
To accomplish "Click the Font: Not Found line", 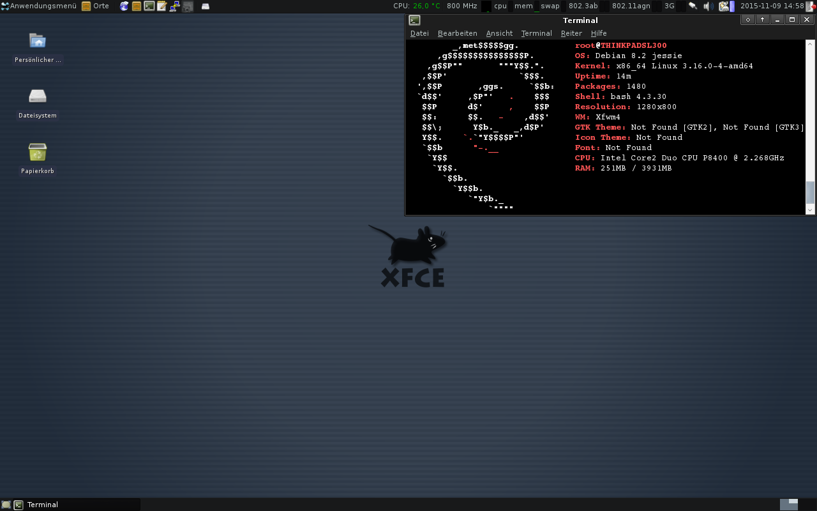I will [x=613, y=148].
